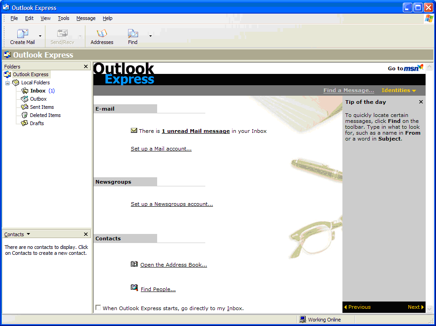Close the Tip of the day panel
This screenshot has height=326, width=436.
pyautogui.click(x=421, y=102)
